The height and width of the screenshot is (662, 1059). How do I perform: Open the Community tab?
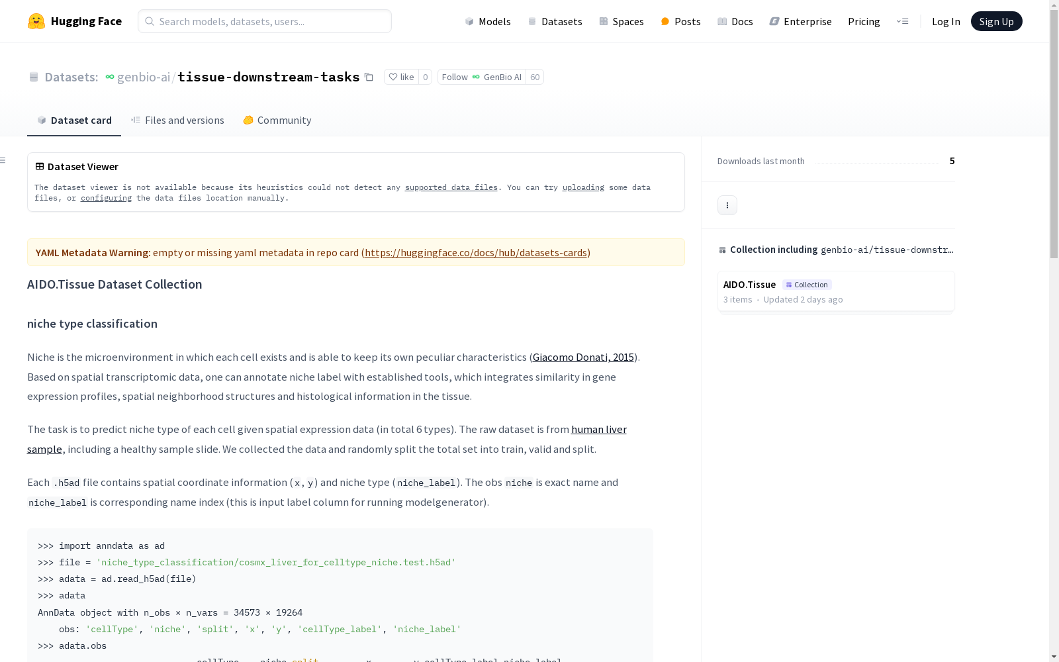click(277, 120)
